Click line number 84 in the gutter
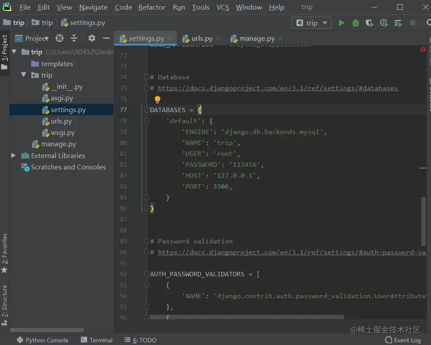 (x=123, y=187)
